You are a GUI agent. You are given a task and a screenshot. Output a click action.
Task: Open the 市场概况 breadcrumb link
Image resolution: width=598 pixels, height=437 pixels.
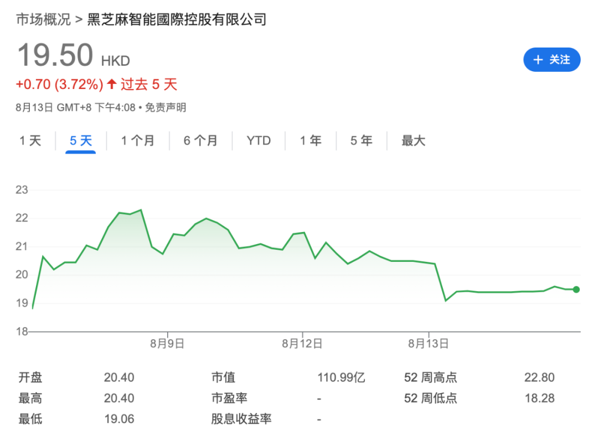tap(44, 19)
